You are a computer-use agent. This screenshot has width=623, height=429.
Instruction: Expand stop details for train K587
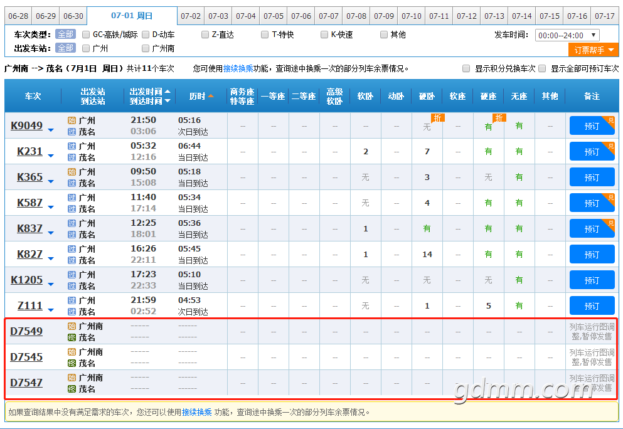(51, 208)
